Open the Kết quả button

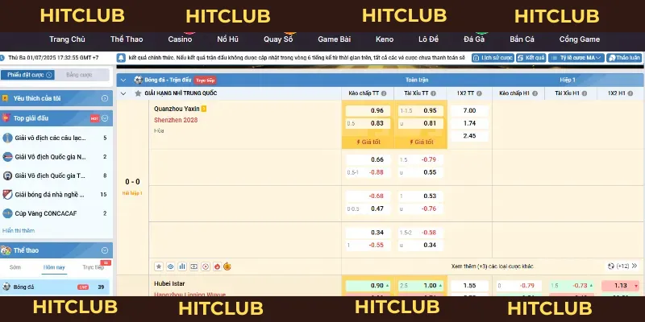pos(531,58)
